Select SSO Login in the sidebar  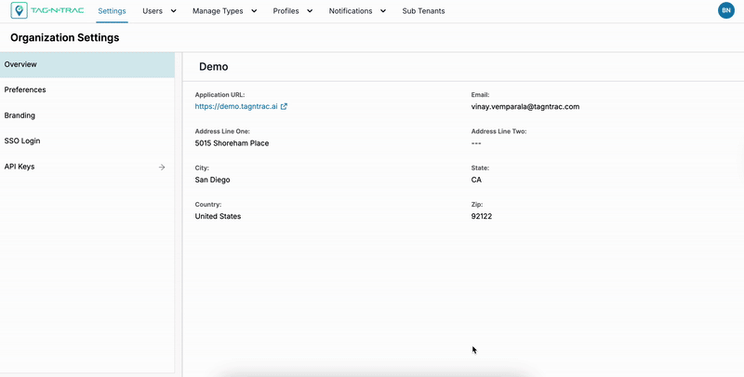coord(87,141)
